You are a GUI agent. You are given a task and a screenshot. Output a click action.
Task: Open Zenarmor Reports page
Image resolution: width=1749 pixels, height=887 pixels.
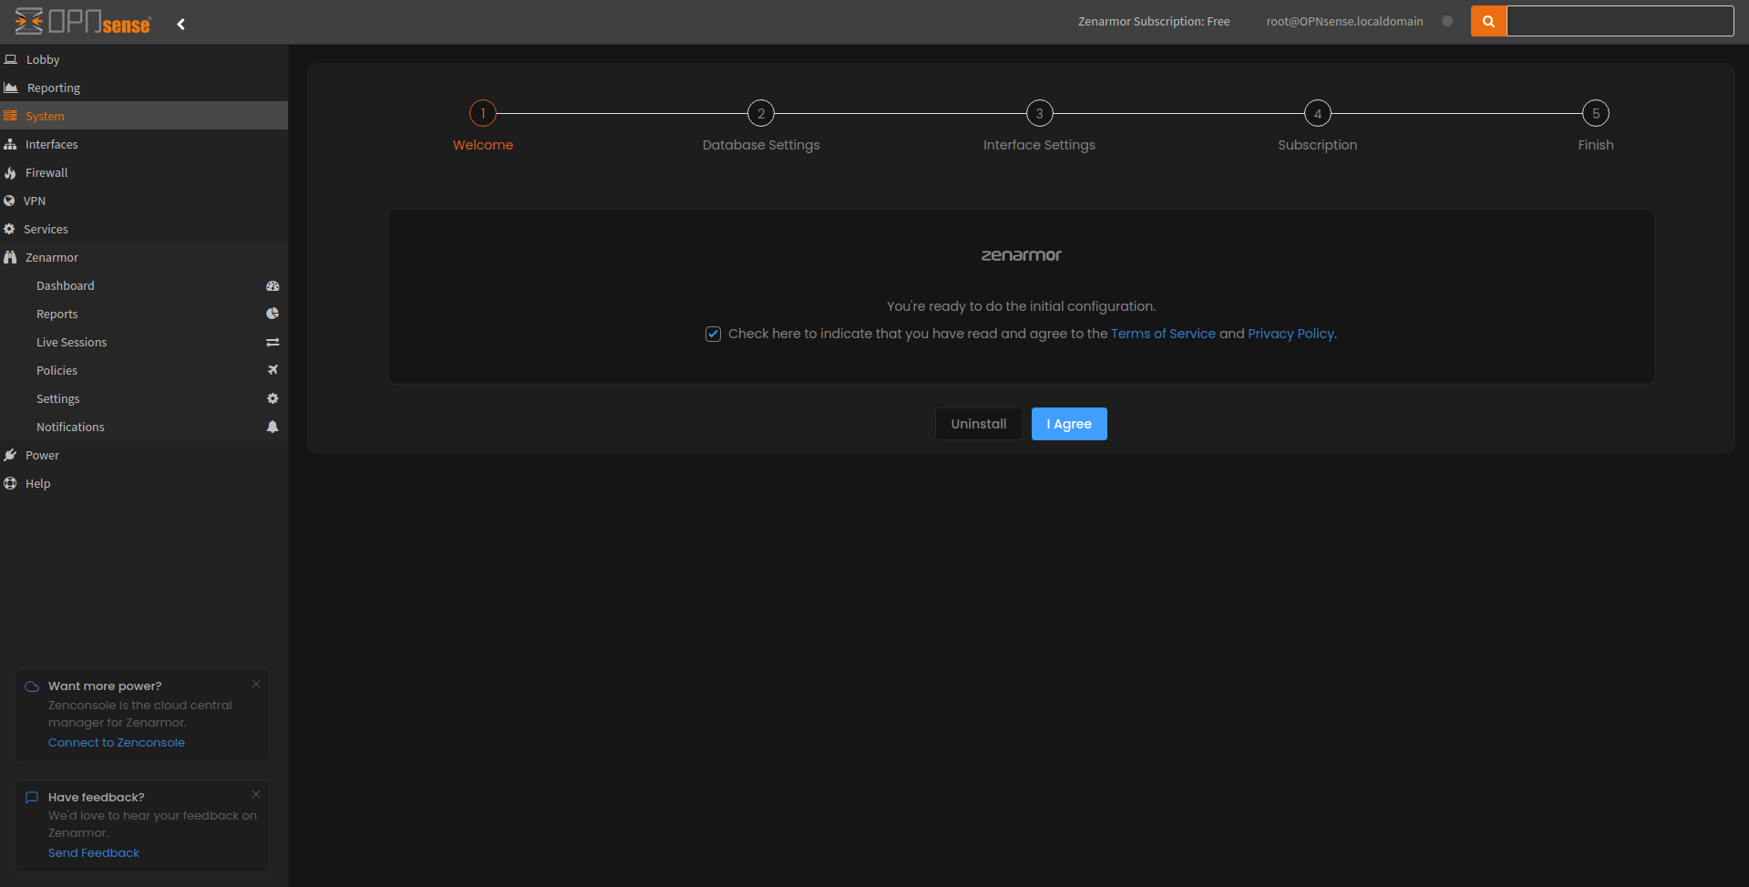144,314
